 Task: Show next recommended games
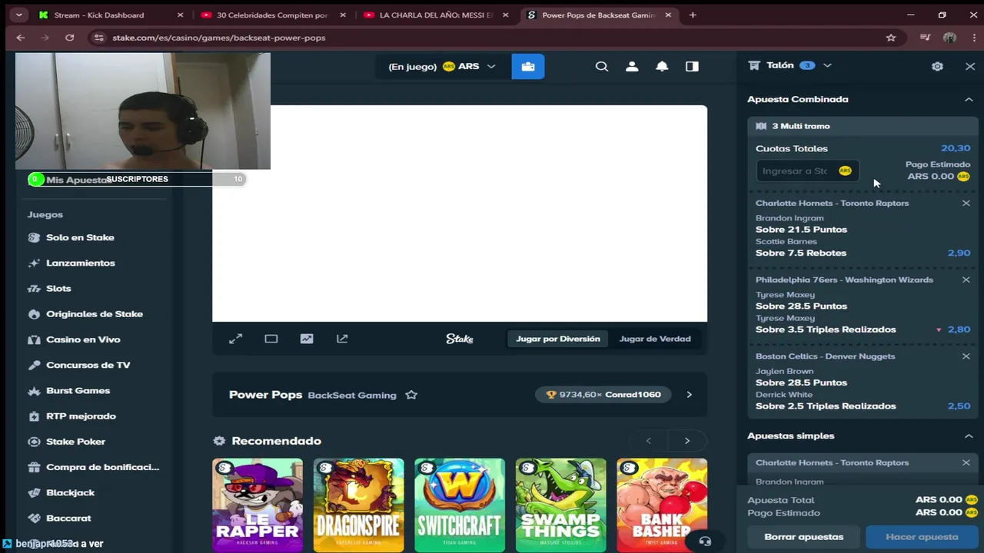pyautogui.click(x=687, y=441)
